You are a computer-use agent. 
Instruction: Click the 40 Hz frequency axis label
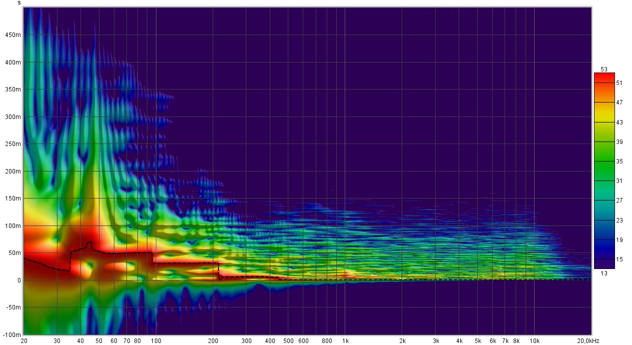pyautogui.click(x=80, y=341)
